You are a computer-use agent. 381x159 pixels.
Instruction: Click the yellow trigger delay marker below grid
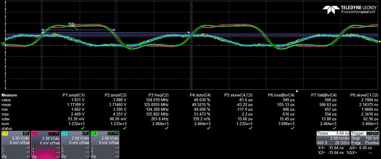(x=297, y=91)
